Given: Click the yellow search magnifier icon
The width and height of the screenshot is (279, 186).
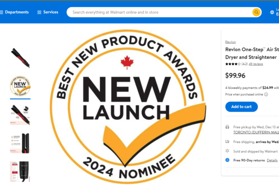Looking at the screenshot, I should [256, 12].
